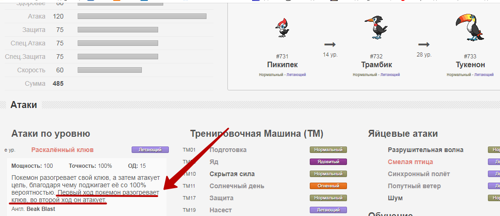This screenshot has width=500, height=216.
Task: Open the Защита TM17 move
Action: tap(221, 198)
